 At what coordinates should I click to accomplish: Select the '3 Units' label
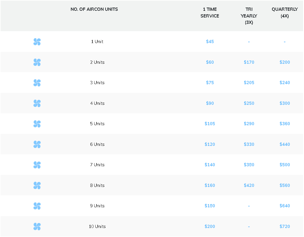click(97, 83)
